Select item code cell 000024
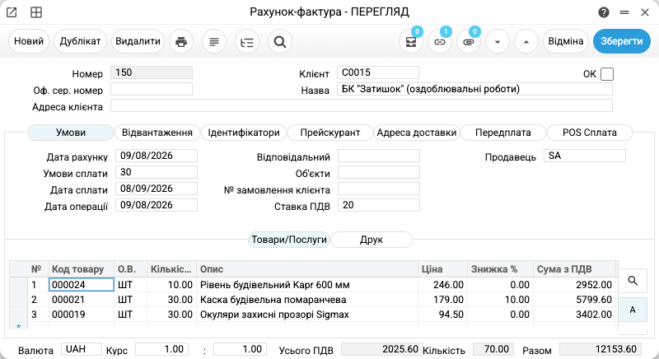 (82, 285)
